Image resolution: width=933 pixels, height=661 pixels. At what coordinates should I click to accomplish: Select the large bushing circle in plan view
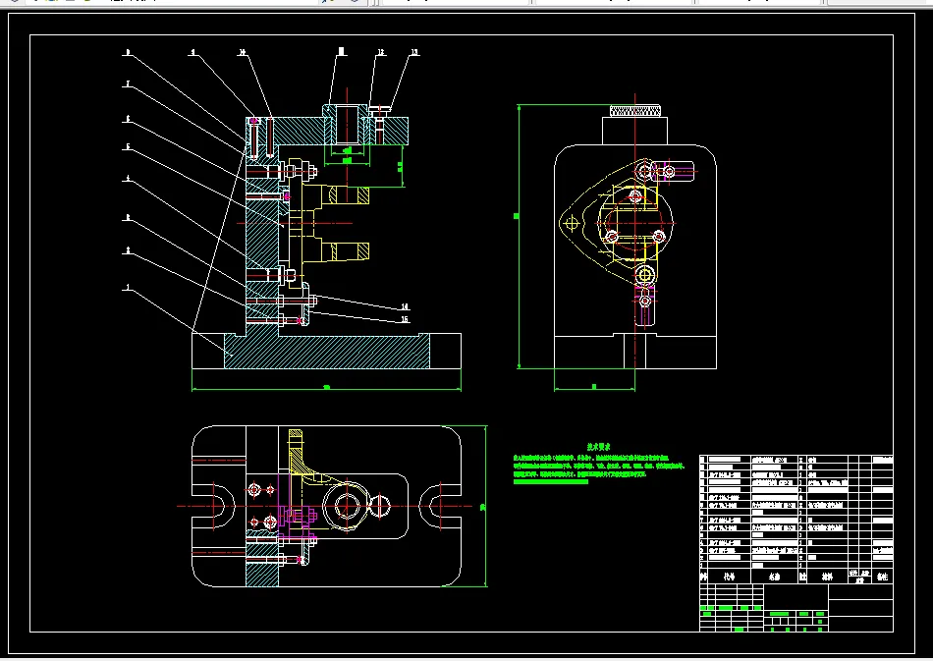[x=347, y=507]
